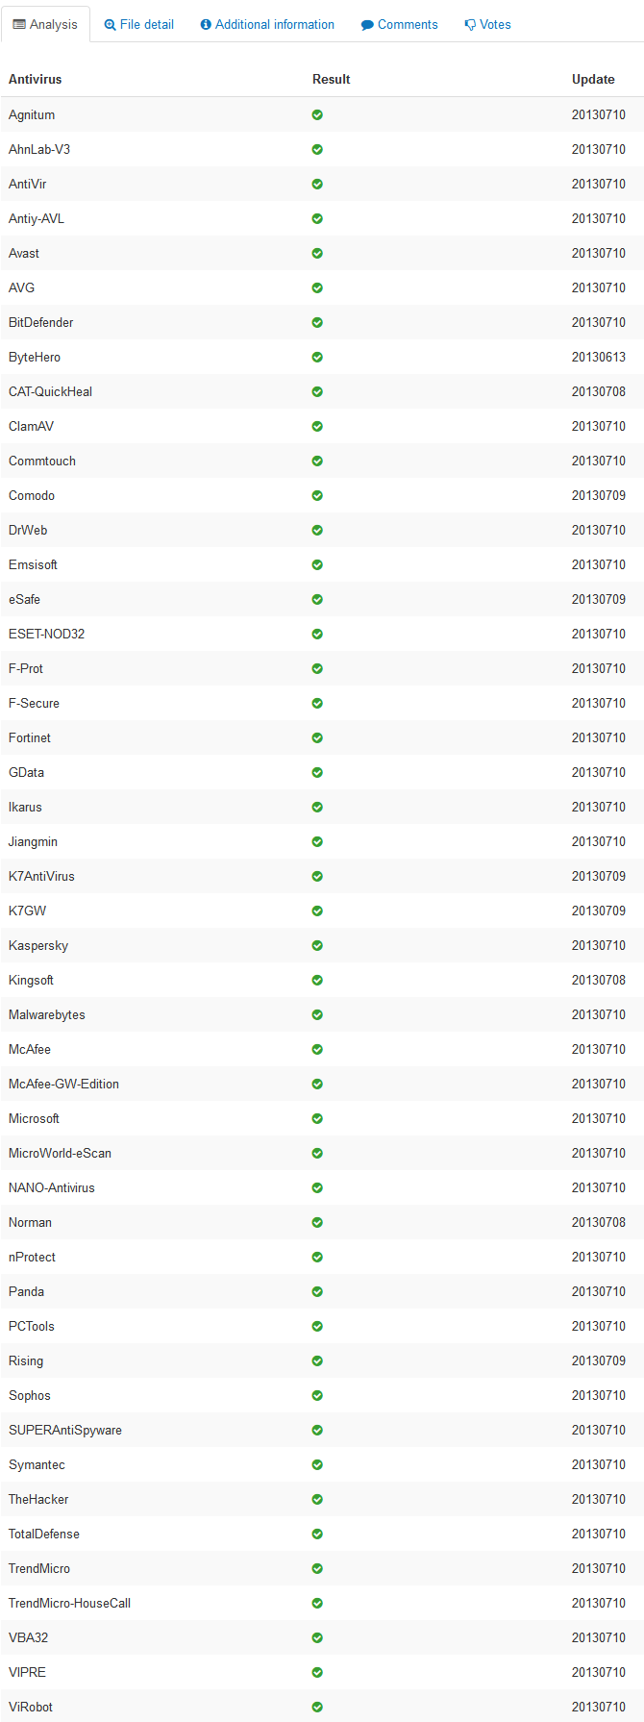
Task: Click Kaspersky's green clean-result icon
Action: (x=317, y=946)
